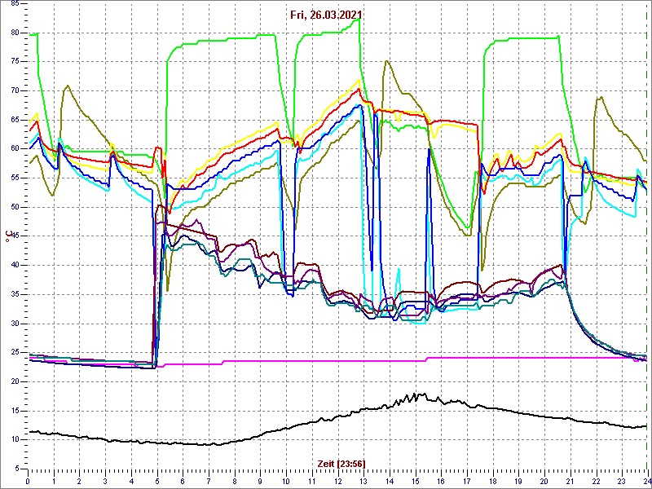Click hour 12 on the time axis
This screenshot has height=489, width=652.
click(337, 482)
